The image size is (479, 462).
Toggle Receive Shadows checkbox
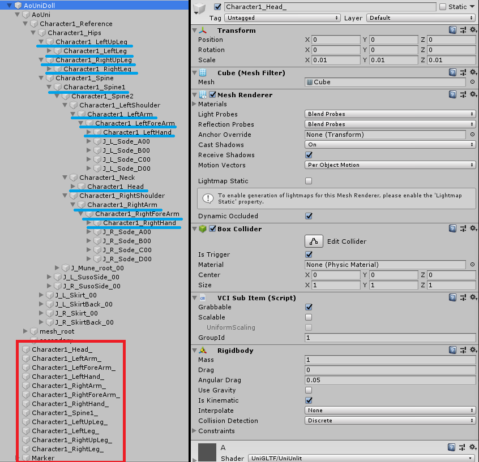tap(309, 155)
